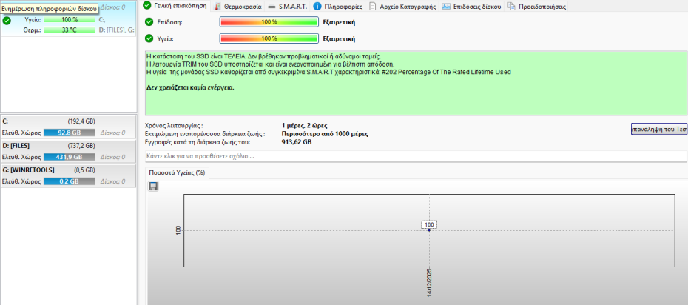Select the Ποσοστά Υγείας (%) chart tab
688x305 pixels.
[x=178, y=173]
